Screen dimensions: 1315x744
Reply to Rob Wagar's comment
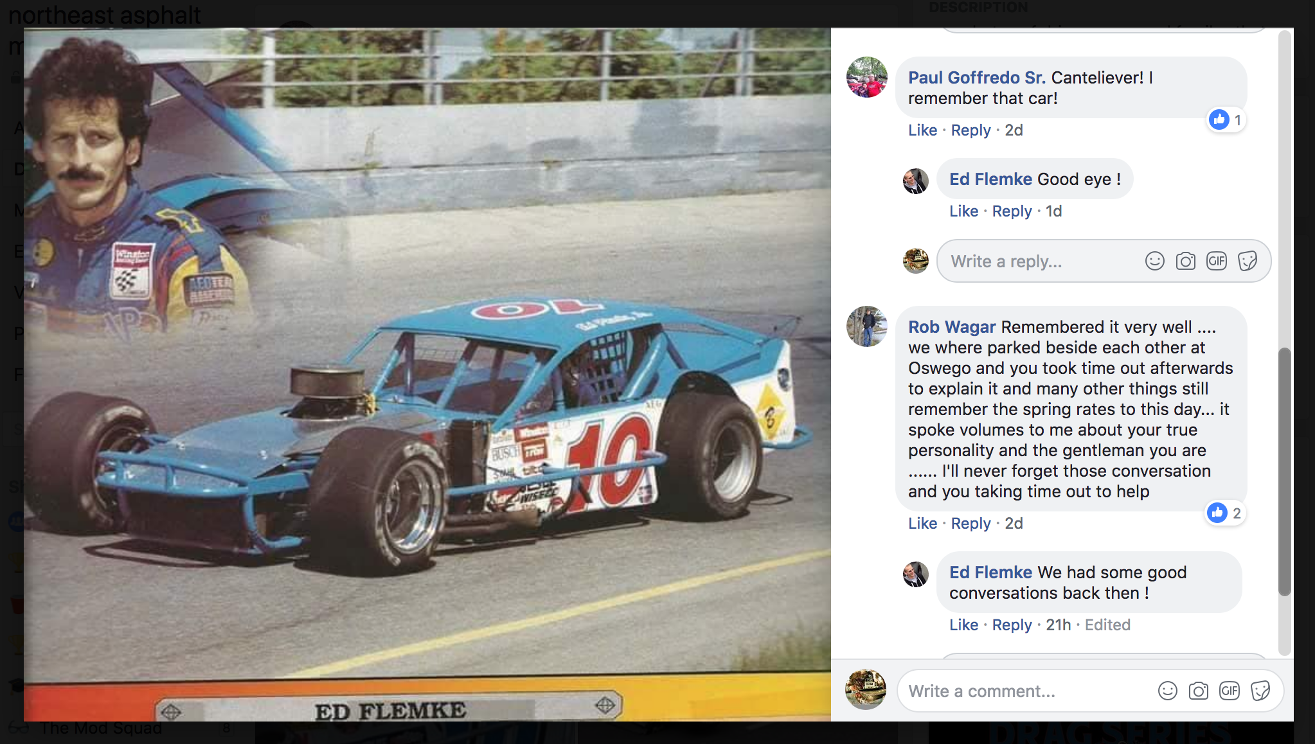(x=971, y=523)
